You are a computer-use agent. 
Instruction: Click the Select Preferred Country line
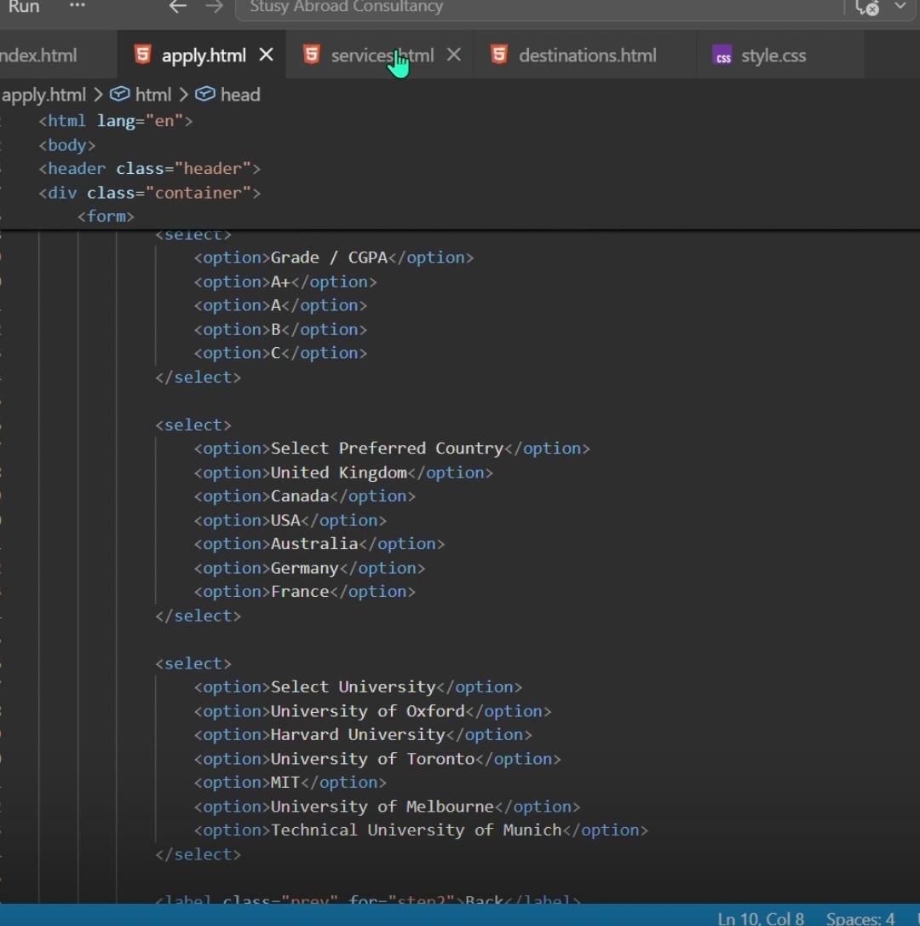coord(392,449)
